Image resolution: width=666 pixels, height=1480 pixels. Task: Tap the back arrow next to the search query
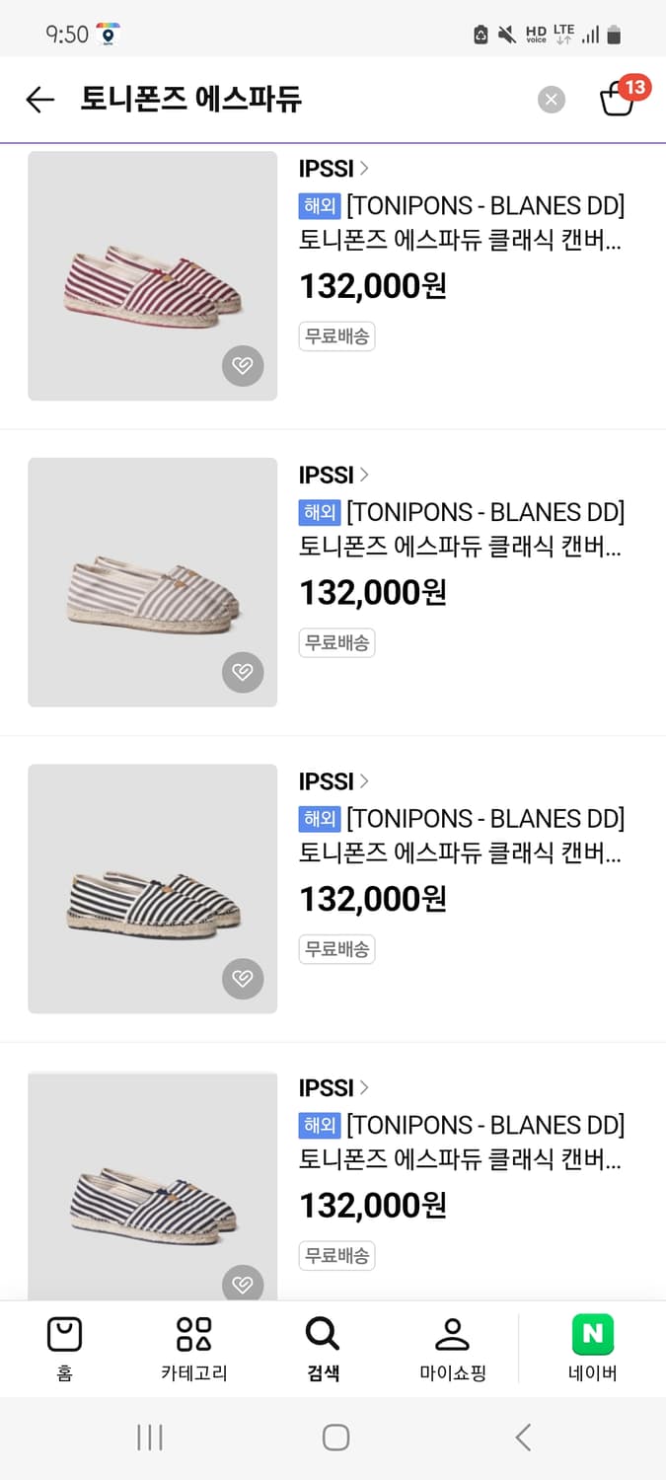coord(38,100)
